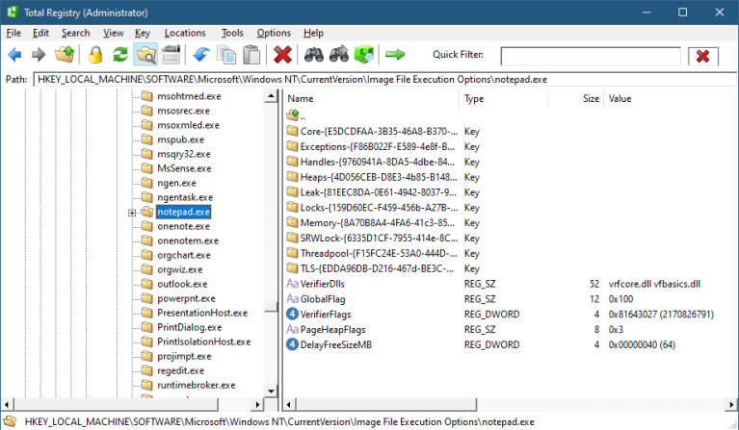Image resolution: width=739 pixels, height=430 pixels.
Task: Open the Help menu
Action: pos(313,33)
